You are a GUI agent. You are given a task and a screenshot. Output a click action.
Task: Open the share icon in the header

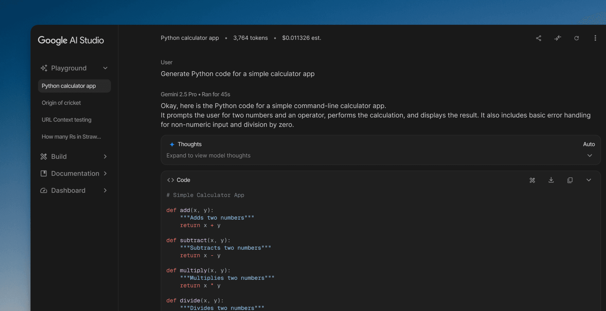click(x=538, y=38)
